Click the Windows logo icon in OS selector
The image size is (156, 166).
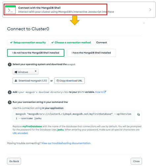16,72
